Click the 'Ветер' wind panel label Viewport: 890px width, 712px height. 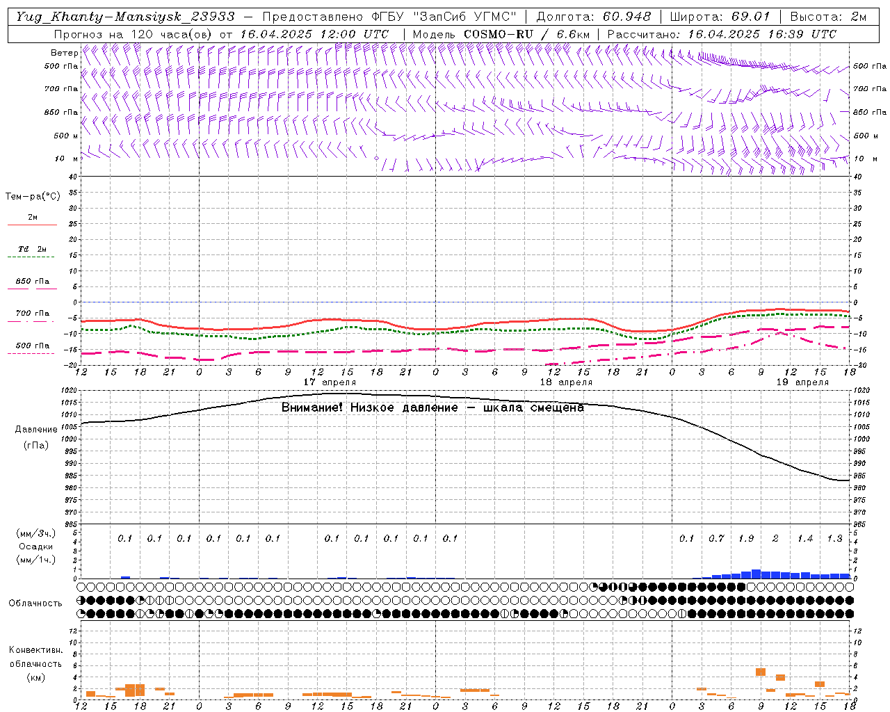click(x=65, y=53)
